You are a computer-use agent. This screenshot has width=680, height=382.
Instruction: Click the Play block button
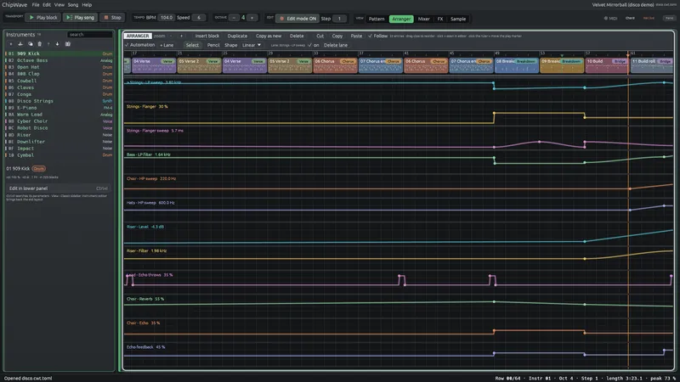point(43,17)
